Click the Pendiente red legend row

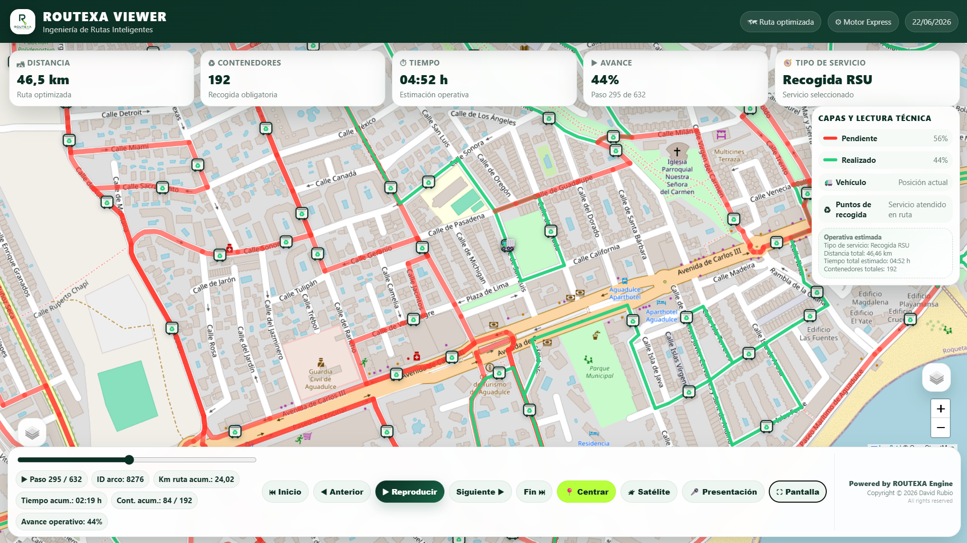coord(885,138)
